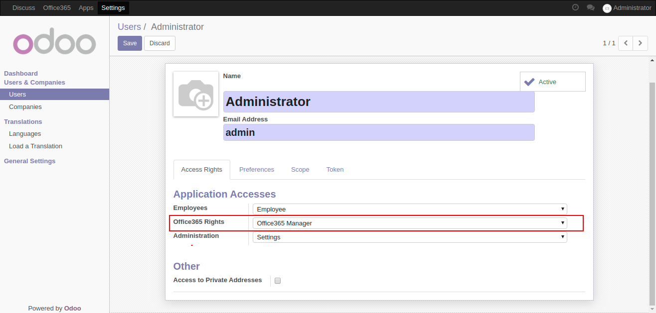Open the Employees access dropdown

tap(410, 209)
